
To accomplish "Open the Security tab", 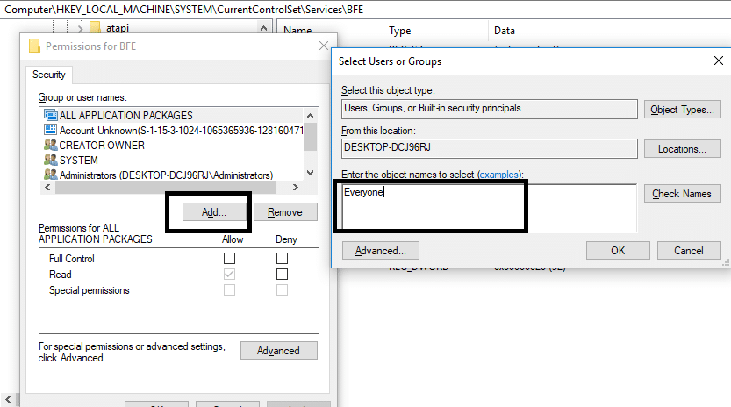I will coord(49,75).
